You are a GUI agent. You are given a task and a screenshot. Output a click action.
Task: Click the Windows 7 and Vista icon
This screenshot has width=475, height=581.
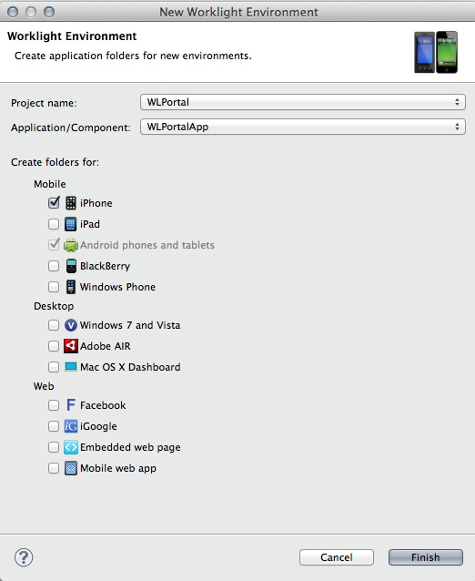point(71,325)
